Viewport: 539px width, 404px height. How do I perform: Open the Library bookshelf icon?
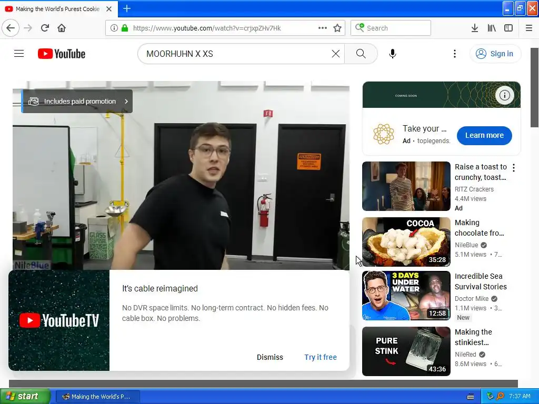click(x=492, y=28)
